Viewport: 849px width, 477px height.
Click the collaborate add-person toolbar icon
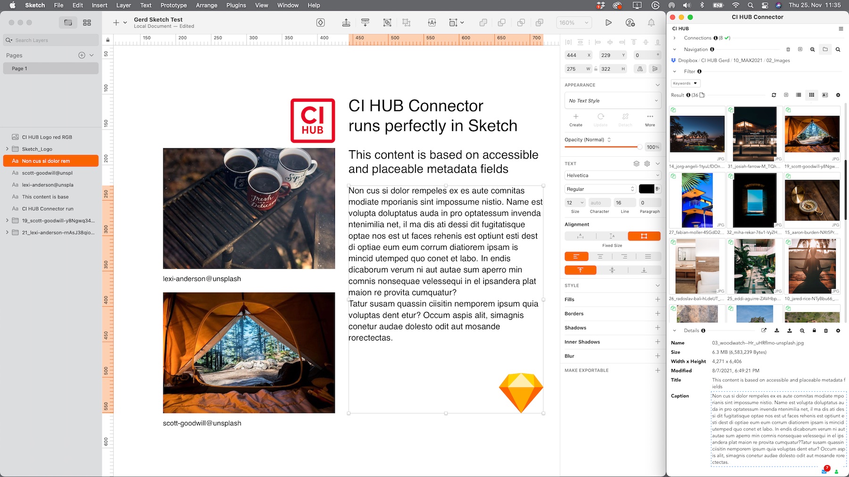click(630, 23)
